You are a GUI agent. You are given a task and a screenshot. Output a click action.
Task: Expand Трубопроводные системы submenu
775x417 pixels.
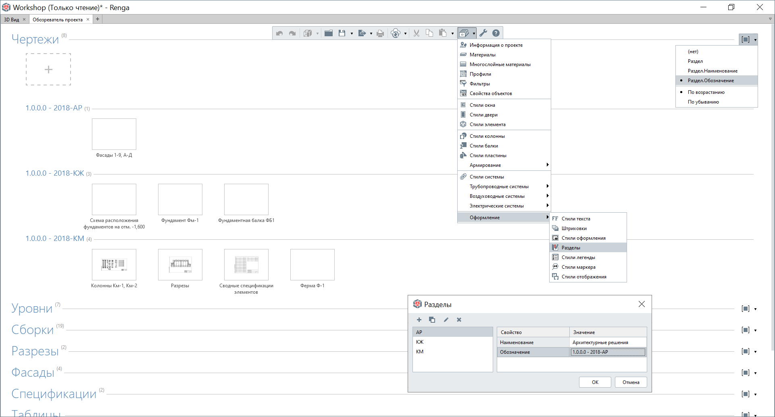click(504, 187)
